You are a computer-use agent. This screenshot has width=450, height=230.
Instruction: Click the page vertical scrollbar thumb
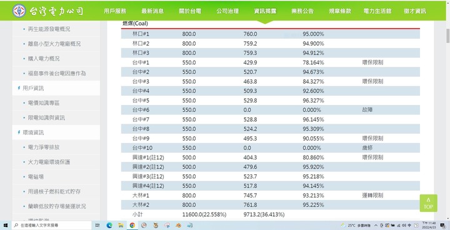[x=447, y=36]
